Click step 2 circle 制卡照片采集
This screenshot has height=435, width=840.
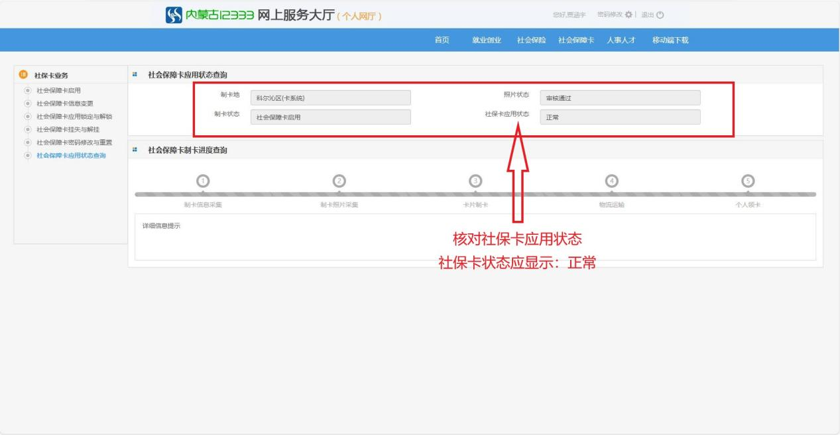[339, 180]
